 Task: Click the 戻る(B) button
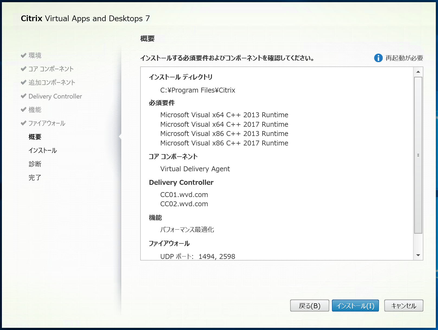[309, 305]
